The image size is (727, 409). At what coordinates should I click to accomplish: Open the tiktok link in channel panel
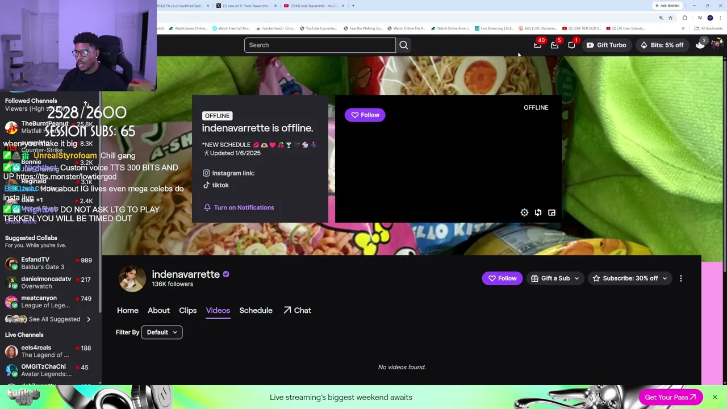[216, 185]
